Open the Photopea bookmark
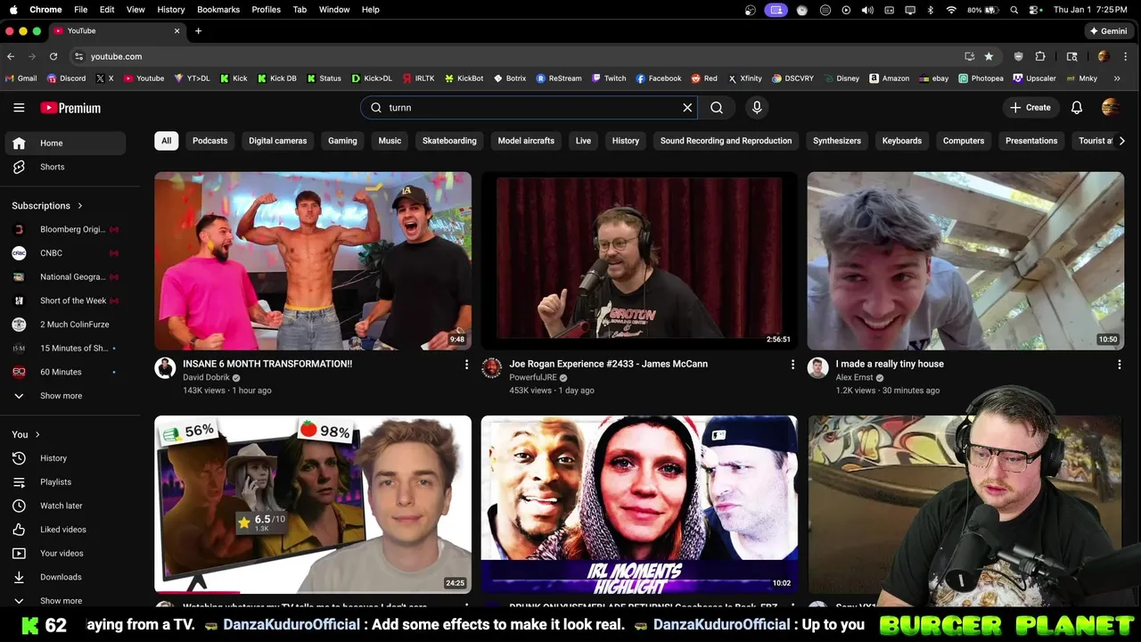 [981, 78]
